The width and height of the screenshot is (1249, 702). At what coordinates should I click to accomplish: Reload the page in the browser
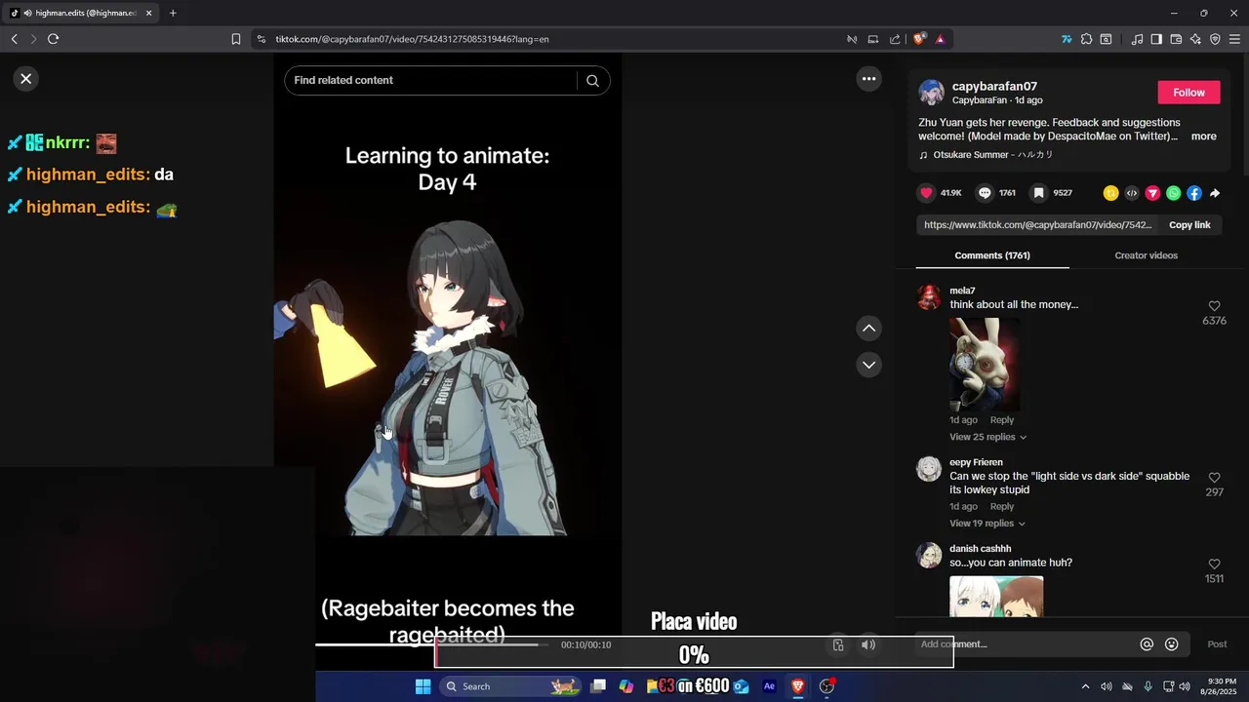[53, 39]
